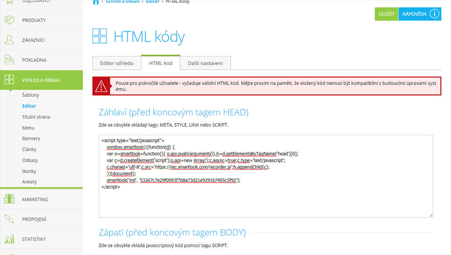Open the Pokladna section

pyautogui.click(x=41, y=60)
